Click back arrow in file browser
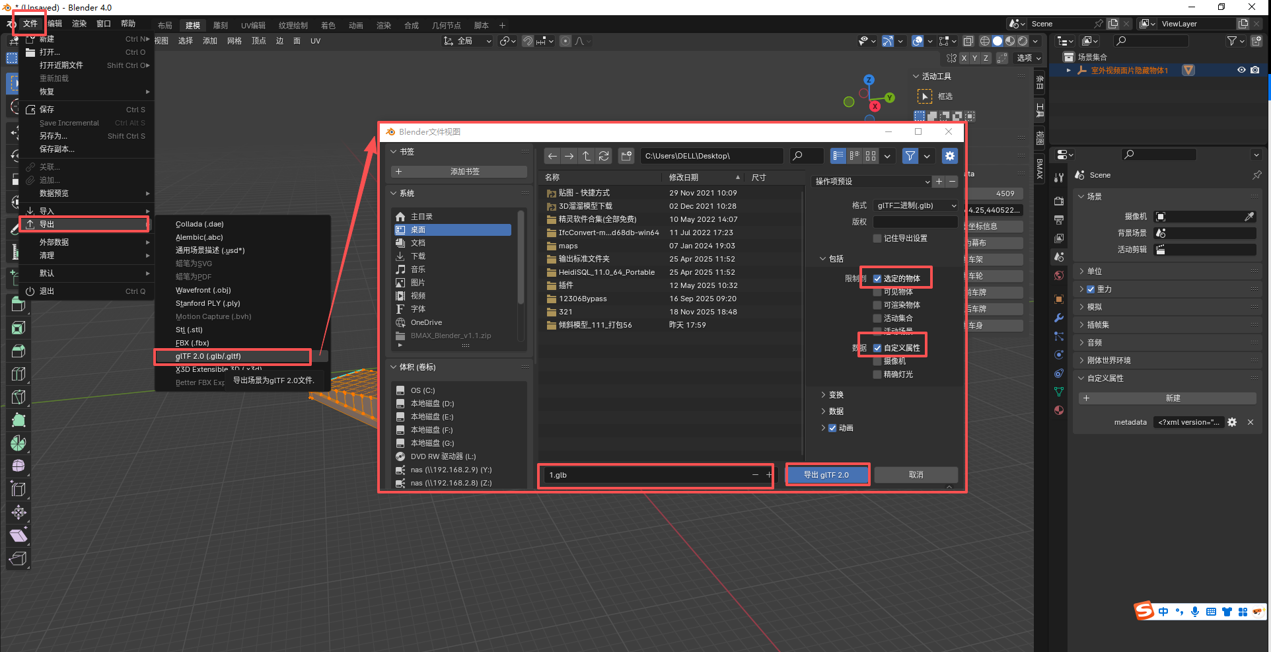Image resolution: width=1271 pixels, height=652 pixels. tap(552, 156)
